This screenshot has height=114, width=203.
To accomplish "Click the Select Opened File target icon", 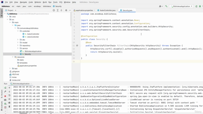I will pos(54,10).
